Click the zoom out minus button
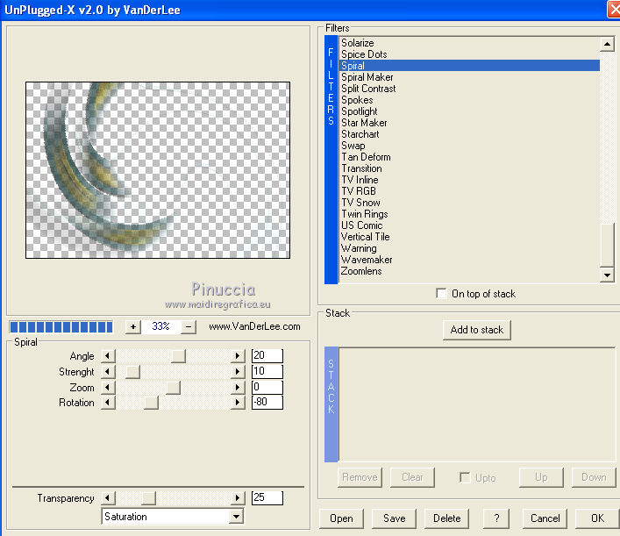Viewport: 620px width, 536px height. [x=188, y=326]
